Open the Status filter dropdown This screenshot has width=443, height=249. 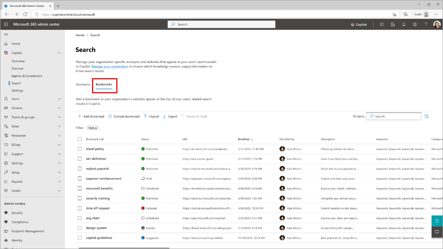[92, 128]
